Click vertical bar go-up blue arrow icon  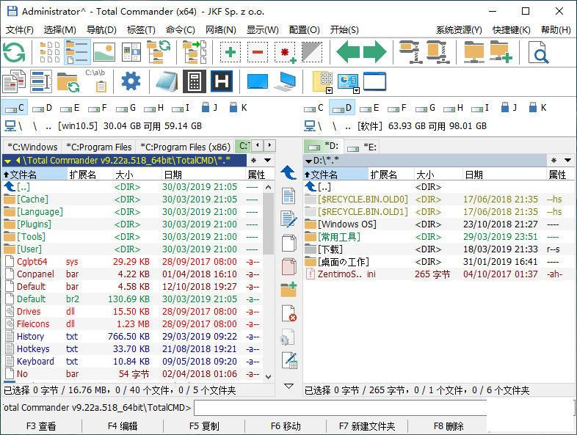[x=288, y=172]
